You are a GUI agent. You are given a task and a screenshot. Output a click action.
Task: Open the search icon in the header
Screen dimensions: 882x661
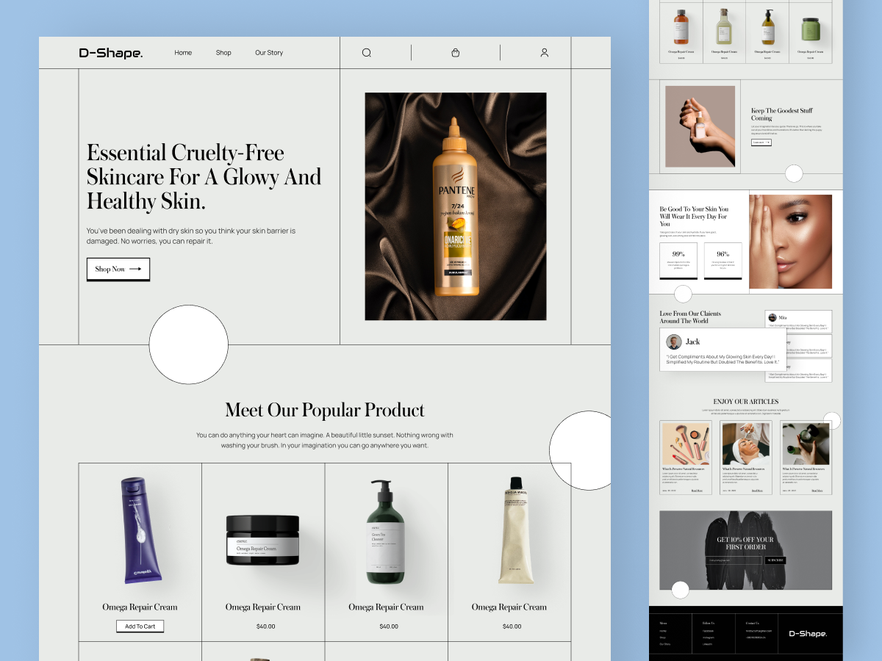367,53
